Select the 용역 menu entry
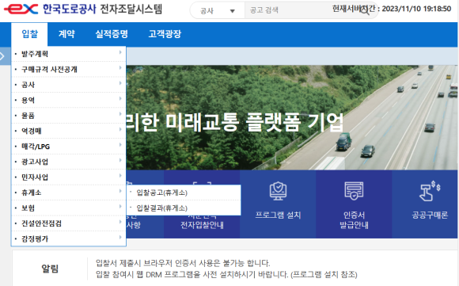 point(69,100)
